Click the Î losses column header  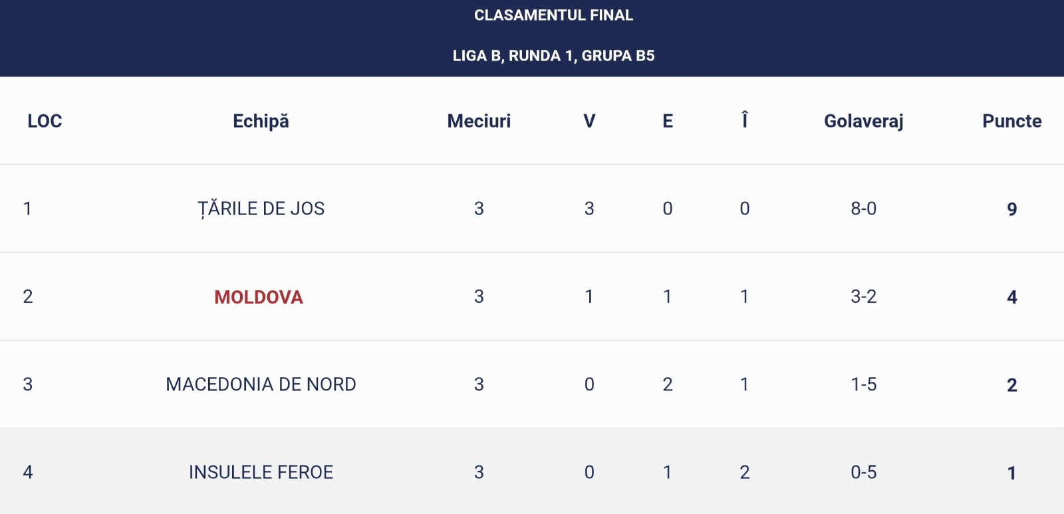pos(745,120)
